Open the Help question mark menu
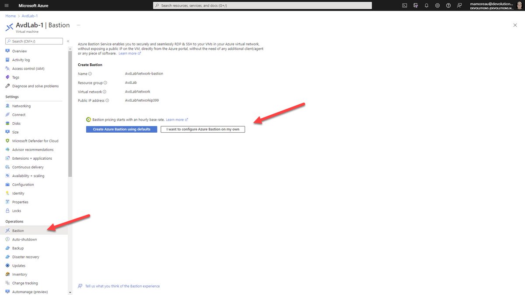 click(x=448, y=6)
